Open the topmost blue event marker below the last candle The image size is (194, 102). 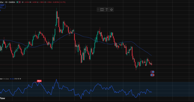(153, 72)
